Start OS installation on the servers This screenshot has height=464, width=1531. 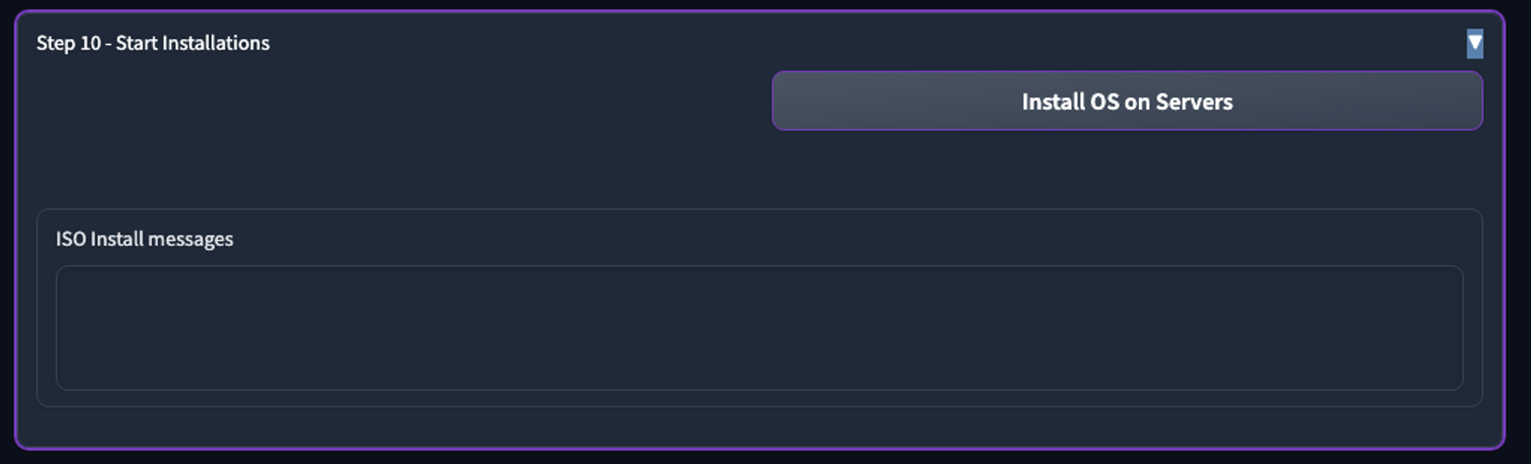tap(1127, 101)
